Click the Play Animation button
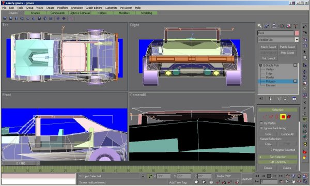This screenshot has width=310, height=186. pyautogui.click(x=269, y=176)
